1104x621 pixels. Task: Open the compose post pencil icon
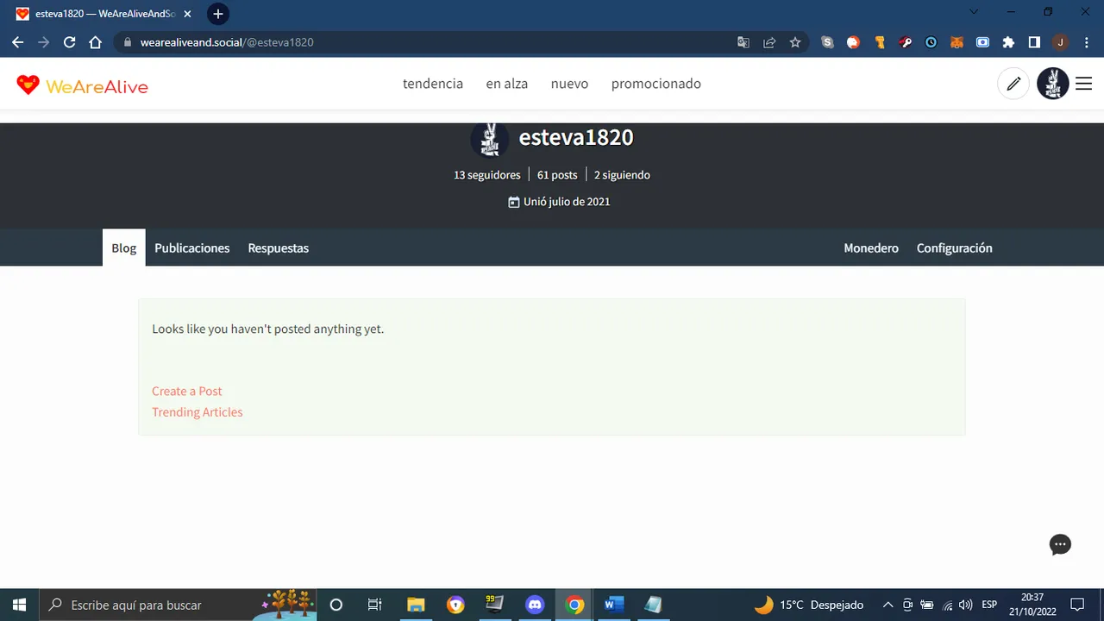coord(1013,84)
